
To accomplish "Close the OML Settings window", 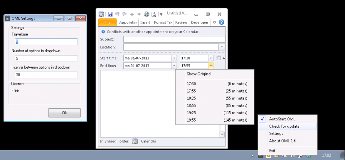I will (x=80, y=18).
